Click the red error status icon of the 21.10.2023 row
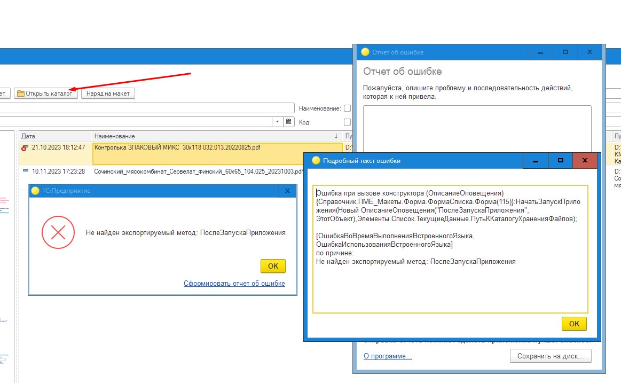621x383 pixels. point(25,148)
